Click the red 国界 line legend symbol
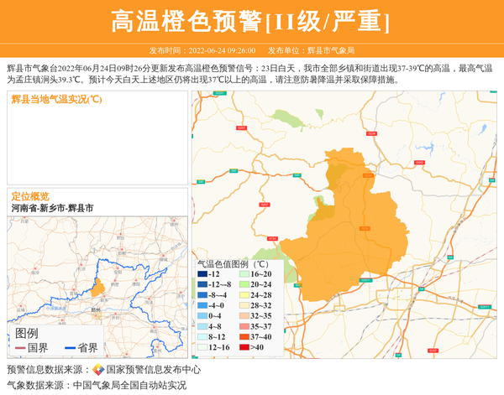 click(20, 348)
